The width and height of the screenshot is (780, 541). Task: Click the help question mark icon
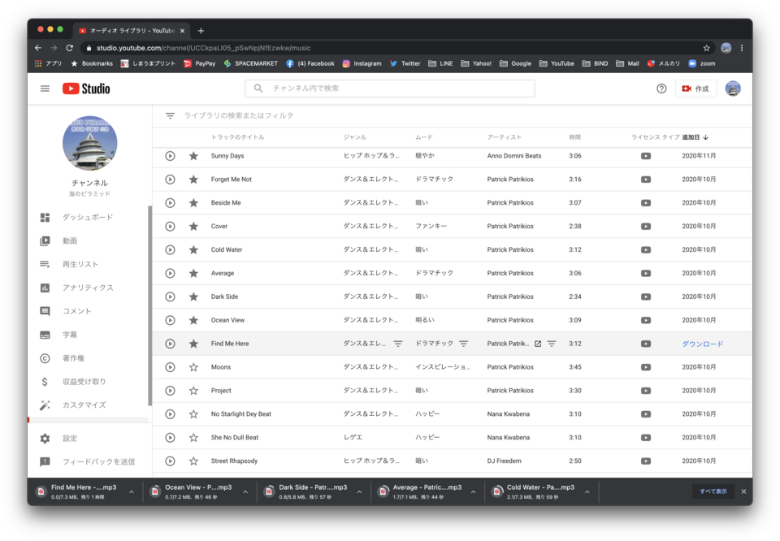(x=661, y=89)
